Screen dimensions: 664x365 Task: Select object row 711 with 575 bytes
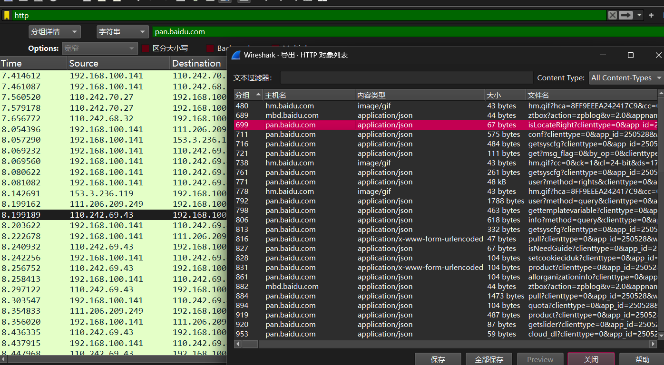[x=445, y=134]
